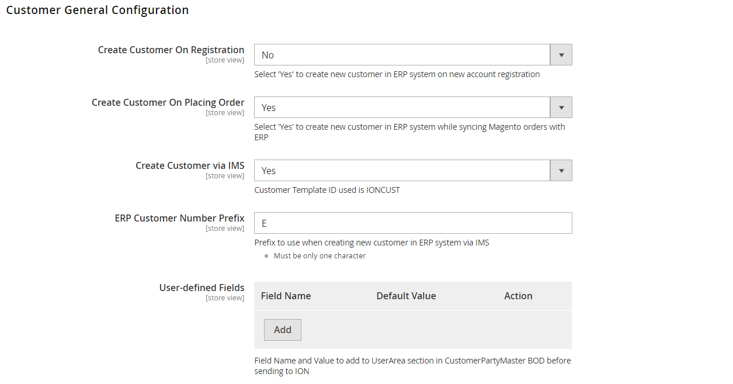
Task: Click the help text about syncing Magento orders
Action: pos(409,132)
